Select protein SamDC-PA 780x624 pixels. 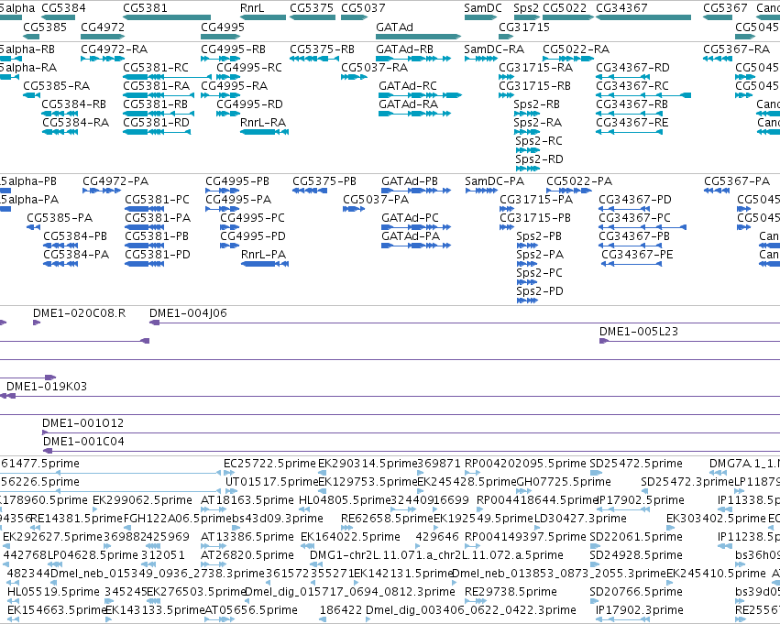tap(494, 181)
